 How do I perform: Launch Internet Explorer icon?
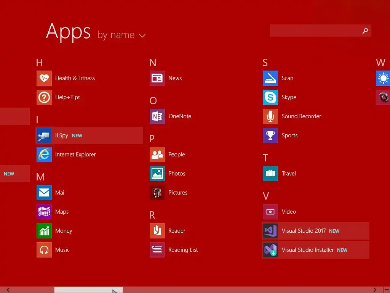tap(44, 155)
